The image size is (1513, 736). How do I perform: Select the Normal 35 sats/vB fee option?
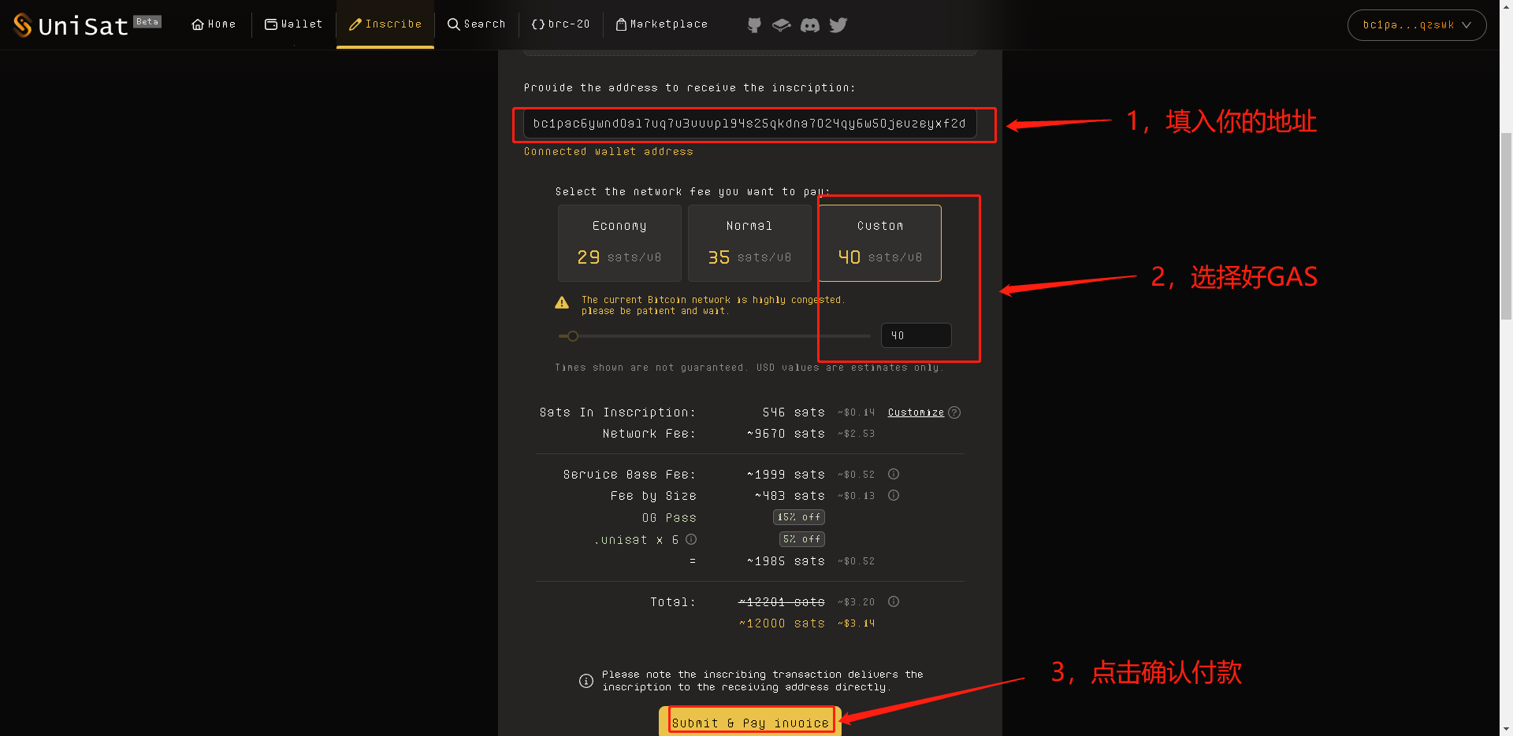click(x=749, y=242)
